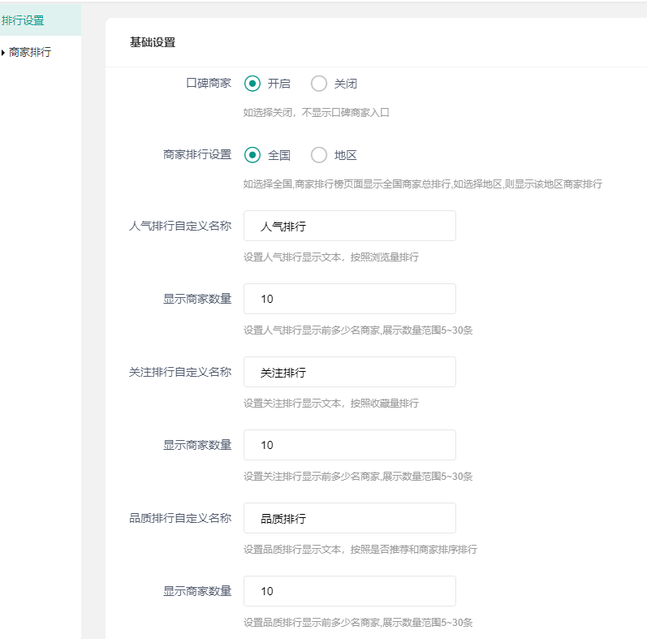Click the hint 设置关注排行显示前多少名商家
The width and height of the screenshot is (647, 639).
[x=358, y=477]
